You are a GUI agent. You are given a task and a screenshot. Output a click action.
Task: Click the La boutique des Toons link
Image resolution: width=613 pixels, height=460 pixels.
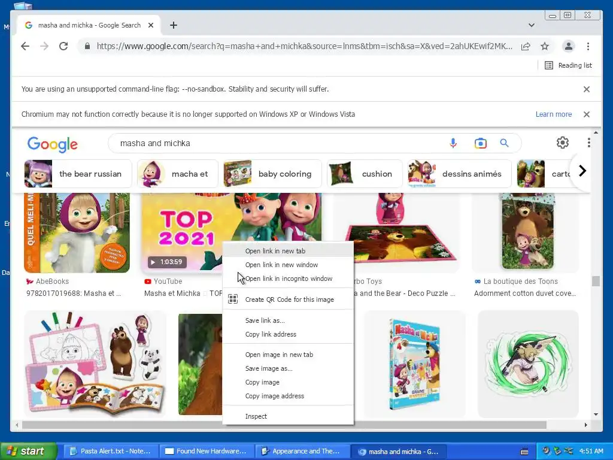(516, 282)
